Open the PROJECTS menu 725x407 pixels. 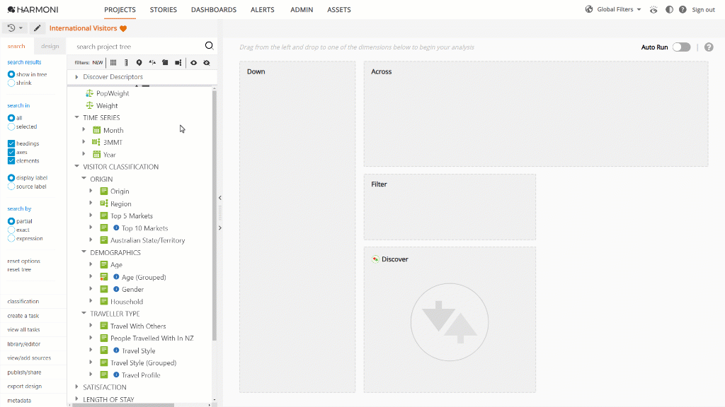(120, 10)
